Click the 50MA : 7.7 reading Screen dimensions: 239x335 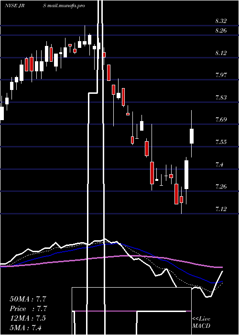click(28, 299)
